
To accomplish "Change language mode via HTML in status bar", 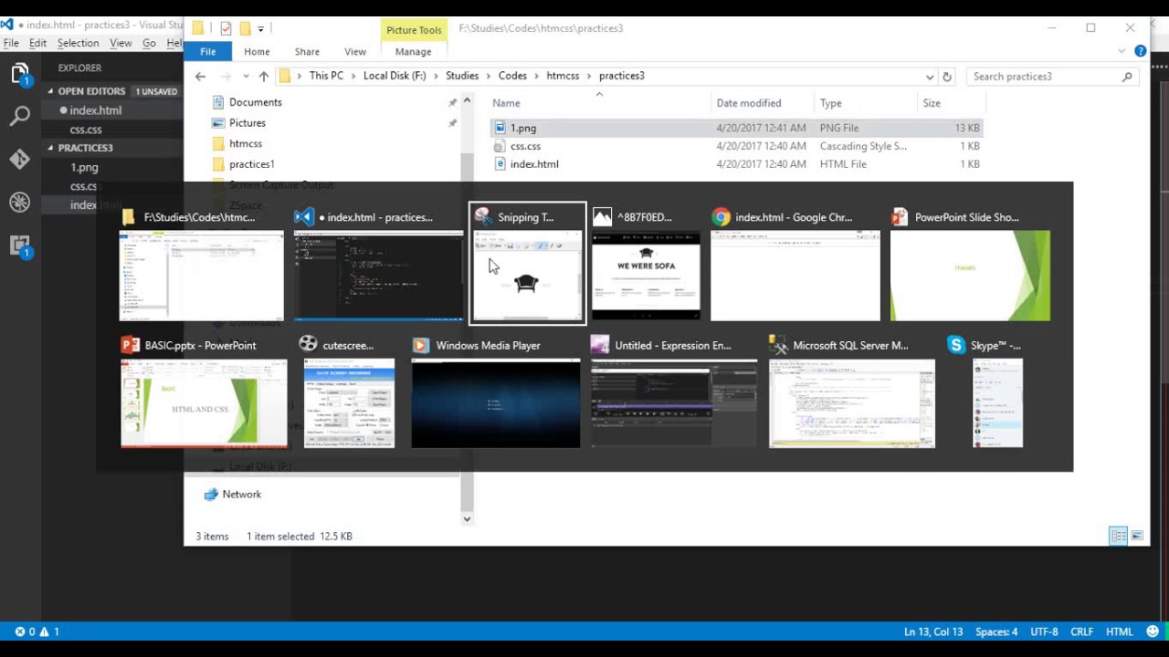I will point(1120,631).
